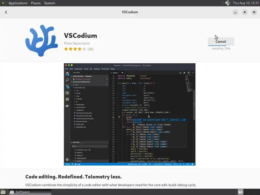Click the description paragraph about VSCodium
The height and width of the screenshot is (195, 260).
click(x=111, y=185)
